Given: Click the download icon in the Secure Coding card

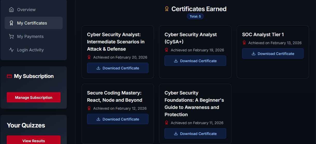Looking at the screenshot, I should (98, 119).
